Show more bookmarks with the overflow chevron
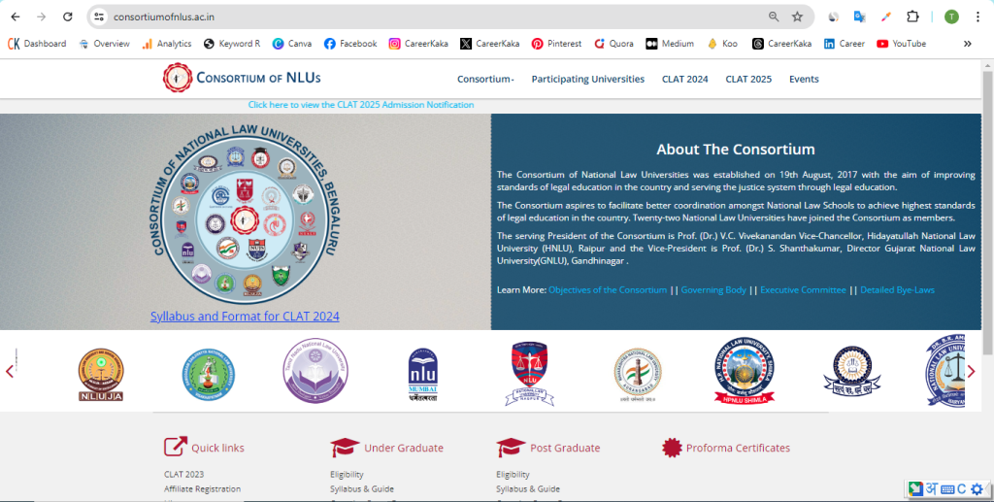This screenshot has width=994, height=502. click(x=967, y=44)
